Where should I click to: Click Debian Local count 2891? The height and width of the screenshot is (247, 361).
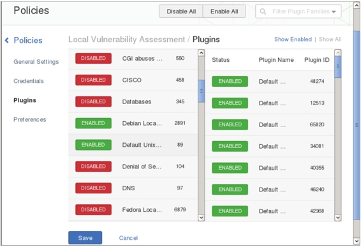tap(180, 123)
